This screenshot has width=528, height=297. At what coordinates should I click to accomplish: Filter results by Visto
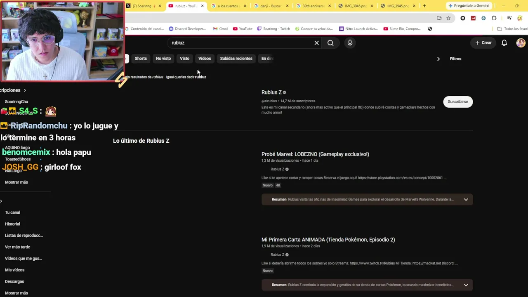[x=184, y=59]
